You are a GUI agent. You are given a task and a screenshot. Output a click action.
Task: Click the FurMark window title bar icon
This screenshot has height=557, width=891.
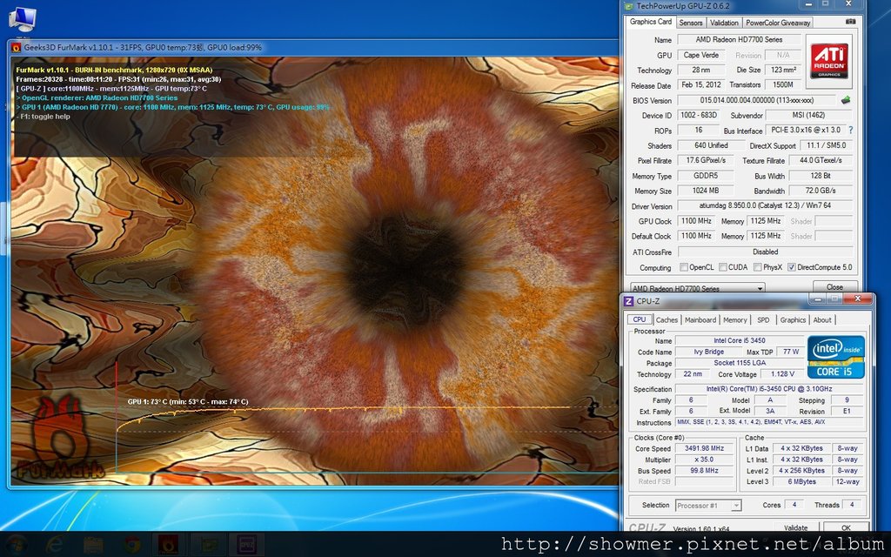pyautogui.click(x=16, y=48)
